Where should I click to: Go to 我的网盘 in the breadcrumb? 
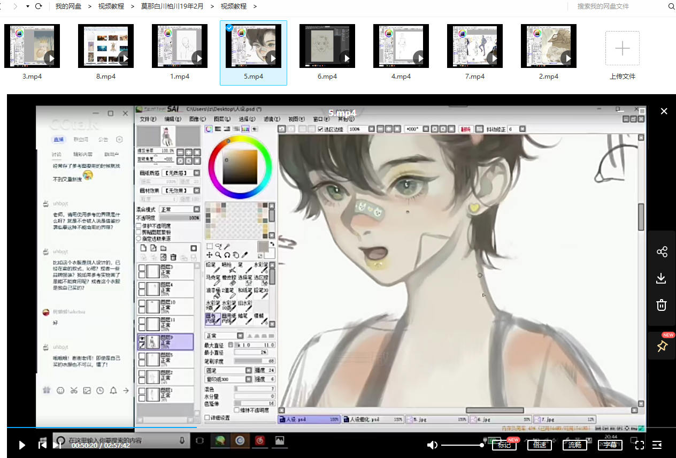click(68, 6)
